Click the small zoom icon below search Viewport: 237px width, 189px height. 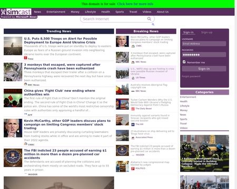(x=153, y=24)
